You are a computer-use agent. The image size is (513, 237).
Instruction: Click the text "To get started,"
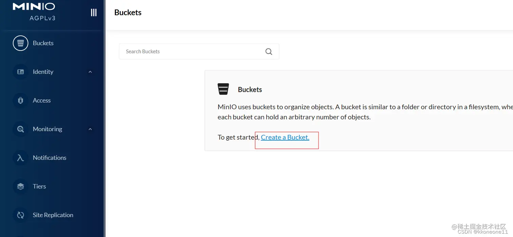tap(239, 137)
